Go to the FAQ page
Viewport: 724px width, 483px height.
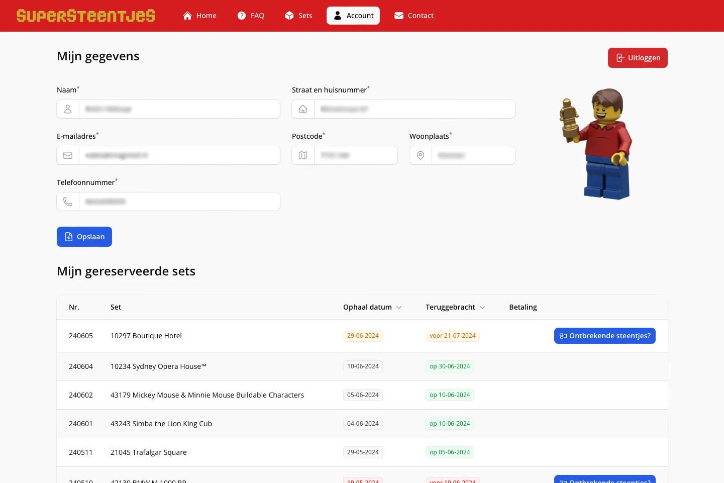click(x=251, y=16)
